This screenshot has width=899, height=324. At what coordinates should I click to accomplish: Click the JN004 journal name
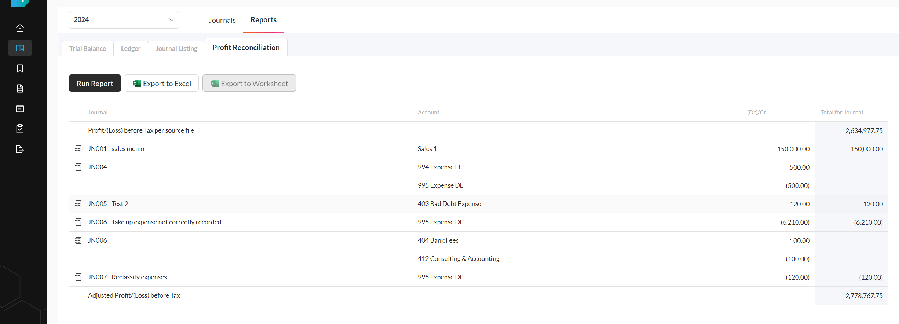tap(98, 167)
